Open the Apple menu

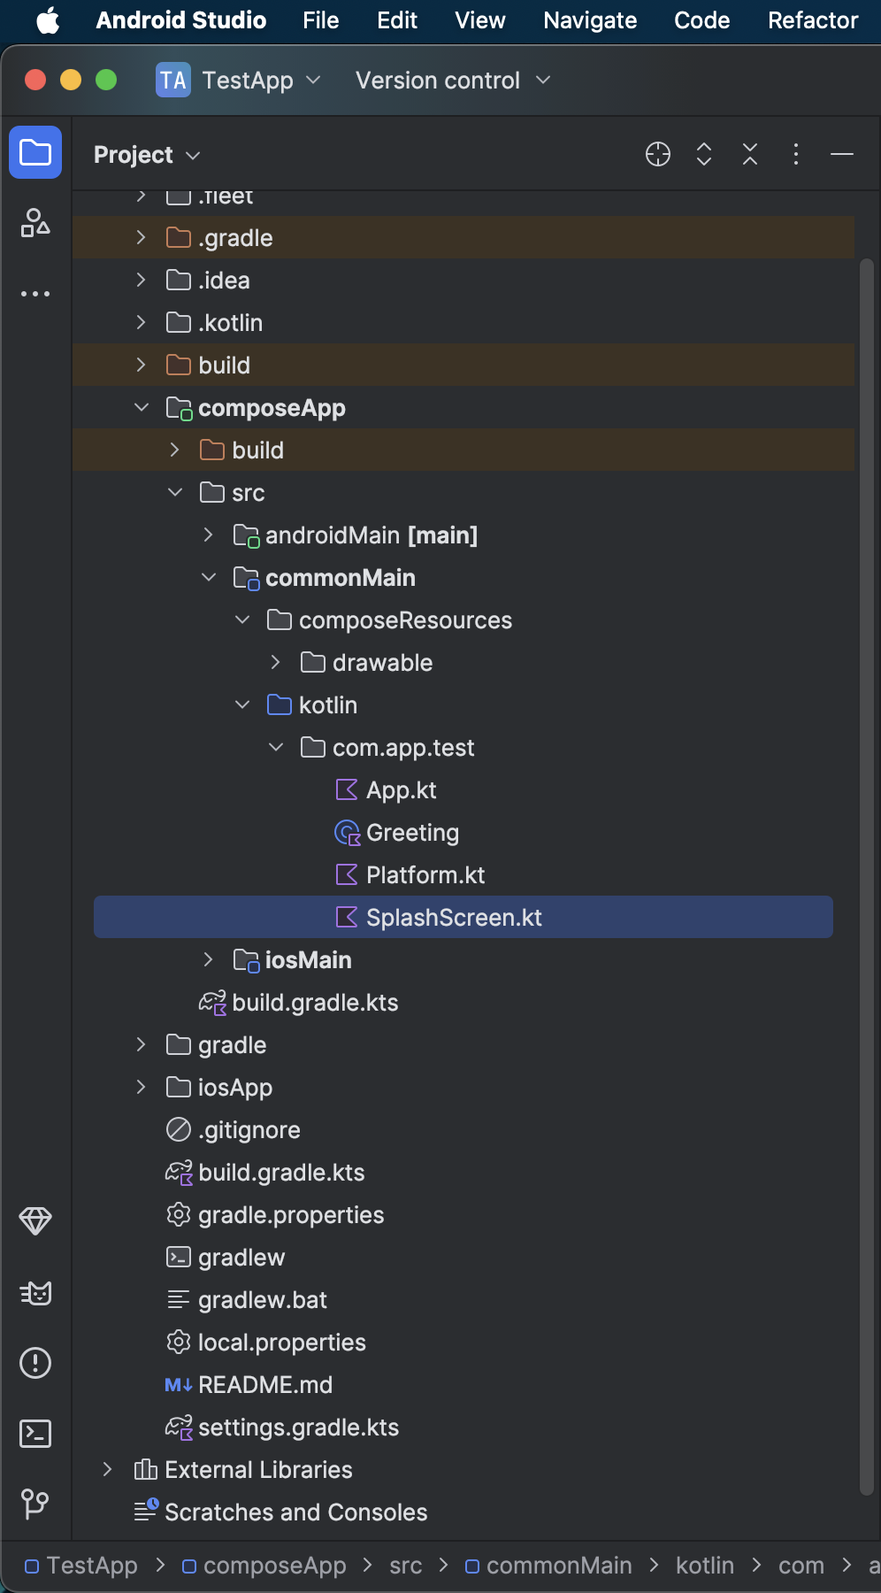coord(48,20)
